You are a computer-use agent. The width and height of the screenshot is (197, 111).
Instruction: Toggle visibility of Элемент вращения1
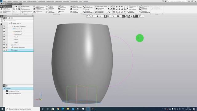4,47
